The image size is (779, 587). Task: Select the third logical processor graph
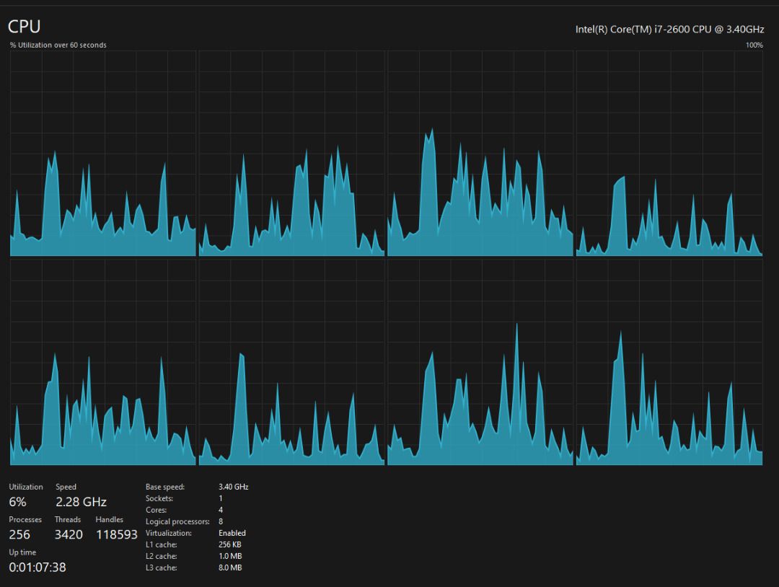(480, 154)
